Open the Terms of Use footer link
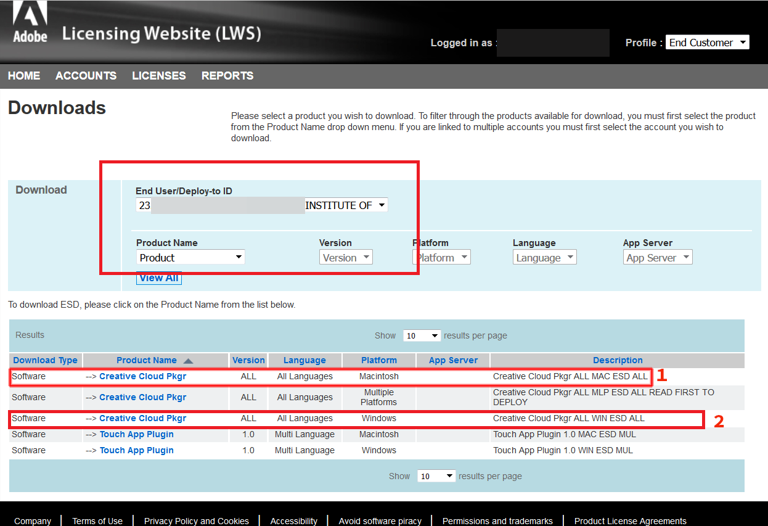Viewport: 768px width, 526px height. (x=97, y=521)
